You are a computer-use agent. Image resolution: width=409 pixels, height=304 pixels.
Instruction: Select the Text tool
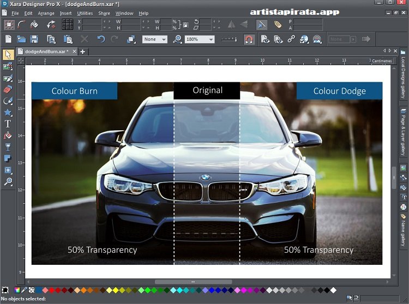click(8, 124)
